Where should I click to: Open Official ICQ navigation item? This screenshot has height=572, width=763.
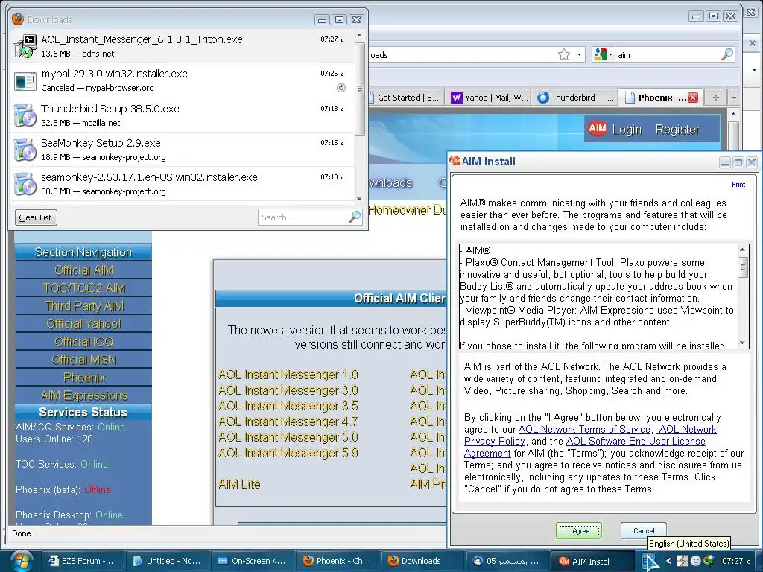(x=83, y=342)
